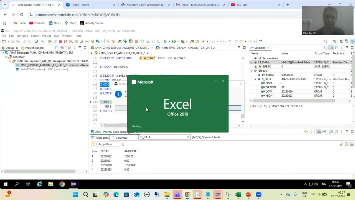
Task: Open the Navigate menu
Action: [x=22, y=36]
